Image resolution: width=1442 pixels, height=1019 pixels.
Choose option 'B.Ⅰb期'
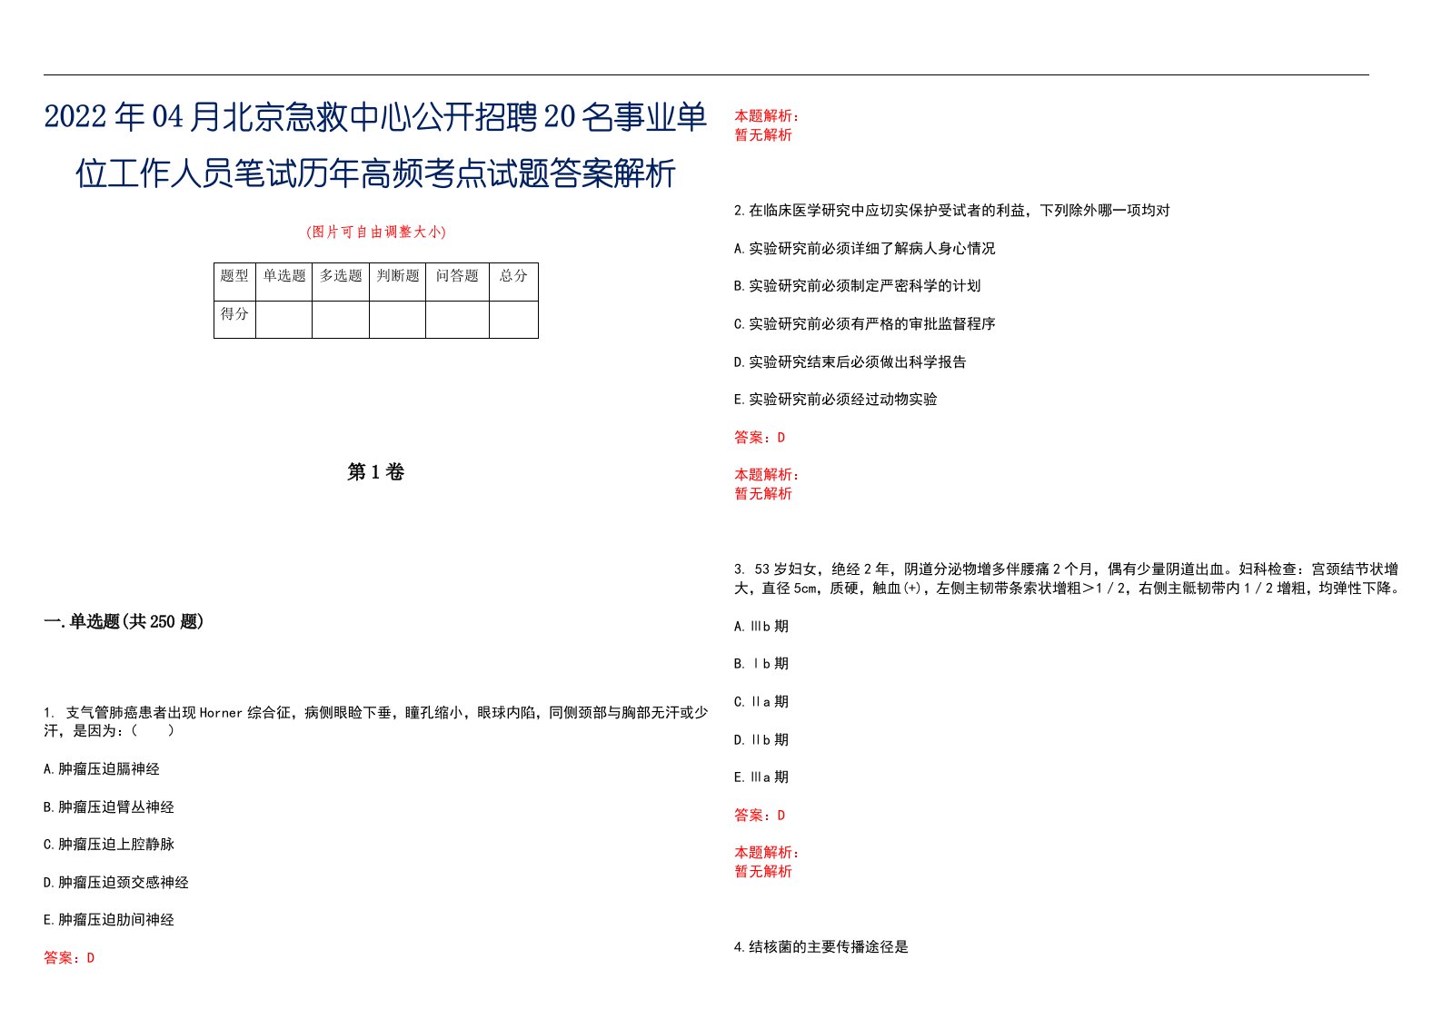point(761,664)
